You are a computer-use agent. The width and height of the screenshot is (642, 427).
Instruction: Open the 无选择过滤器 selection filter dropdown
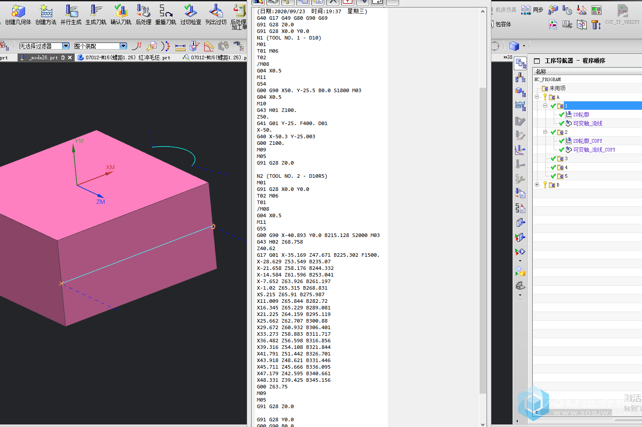[x=66, y=46]
